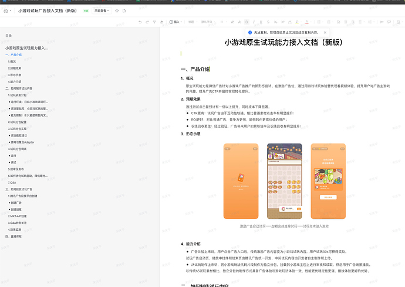405x287 pixels.
Task: Click the clear formatting eraser icon
Action: pos(161,22)
